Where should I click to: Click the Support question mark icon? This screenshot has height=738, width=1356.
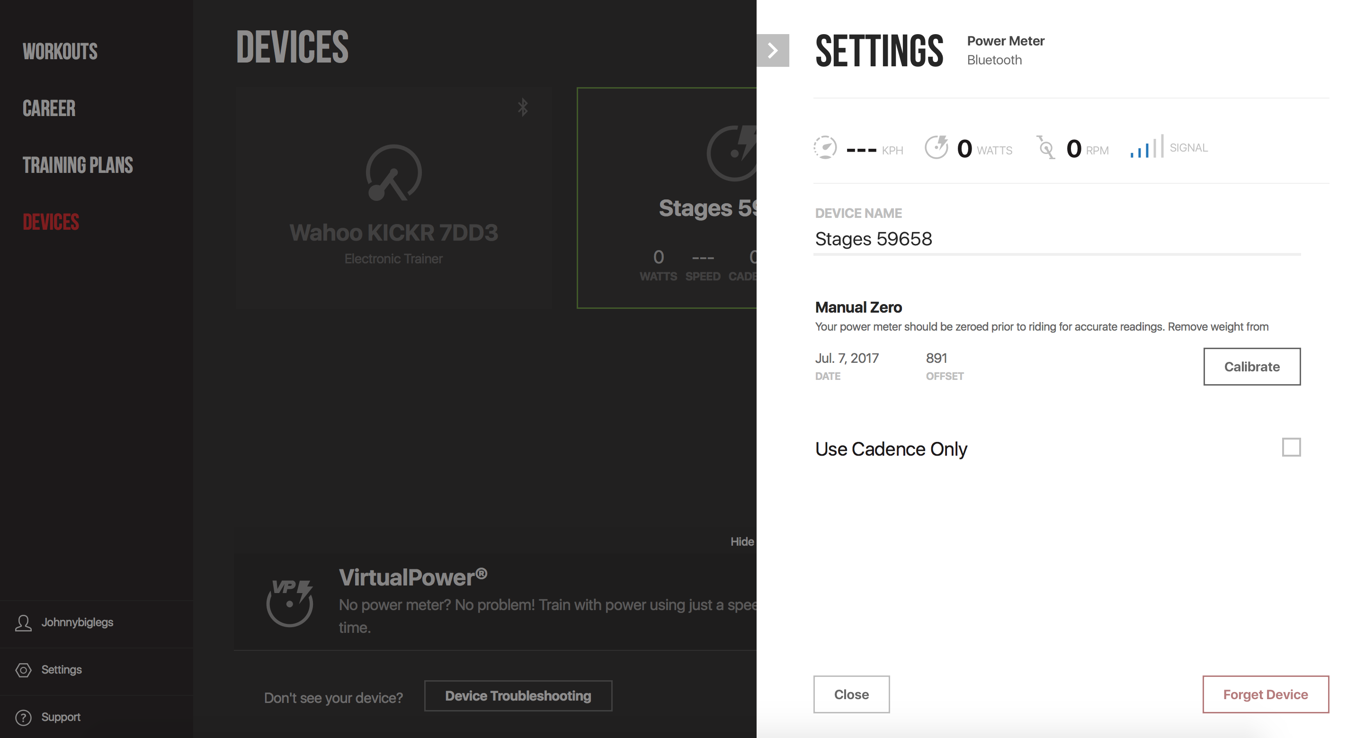tap(23, 718)
